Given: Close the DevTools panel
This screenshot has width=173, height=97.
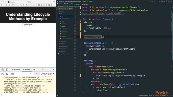Looking at the screenshot, I should coord(53,70).
